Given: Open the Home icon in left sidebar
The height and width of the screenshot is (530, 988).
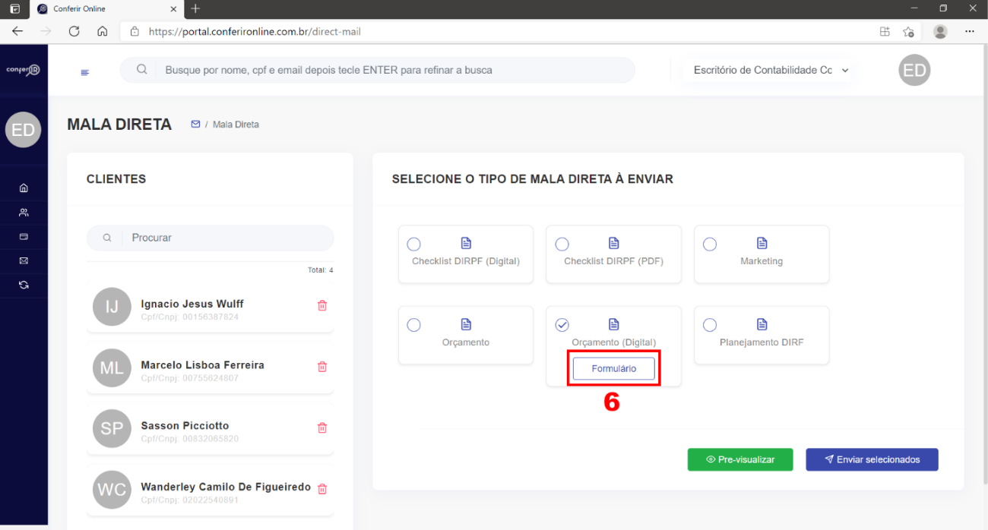Looking at the screenshot, I should 24,188.
